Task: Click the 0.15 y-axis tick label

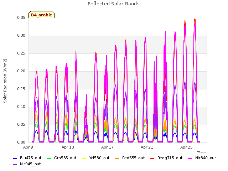Action: (21, 89)
